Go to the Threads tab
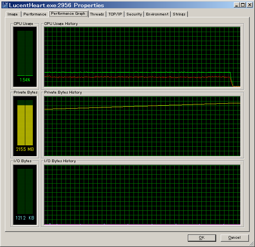Screen dimensions: 255x247 (97, 14)
